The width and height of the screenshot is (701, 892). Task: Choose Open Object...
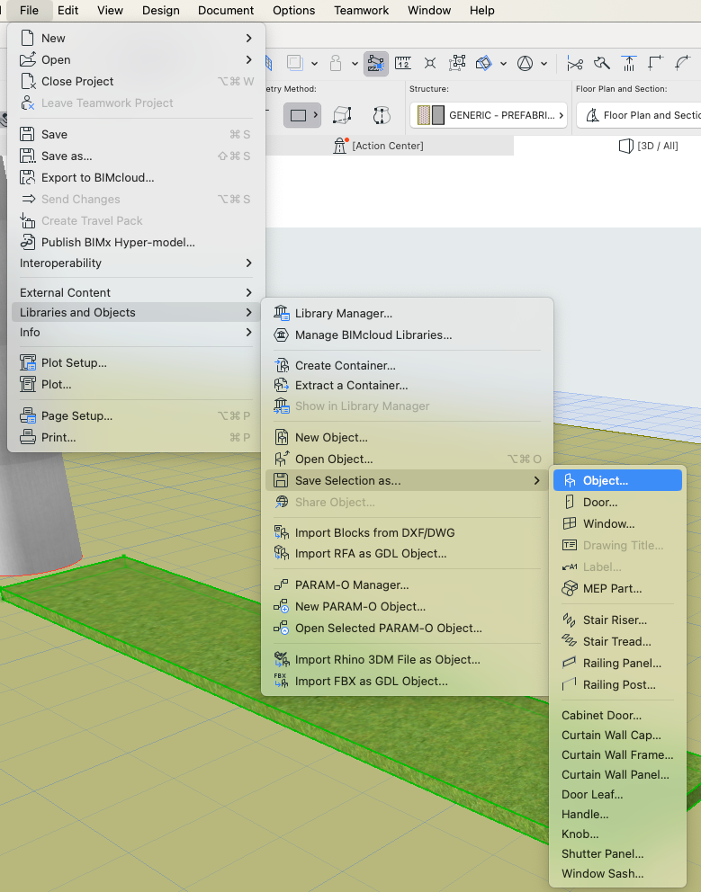coord(407,459)
